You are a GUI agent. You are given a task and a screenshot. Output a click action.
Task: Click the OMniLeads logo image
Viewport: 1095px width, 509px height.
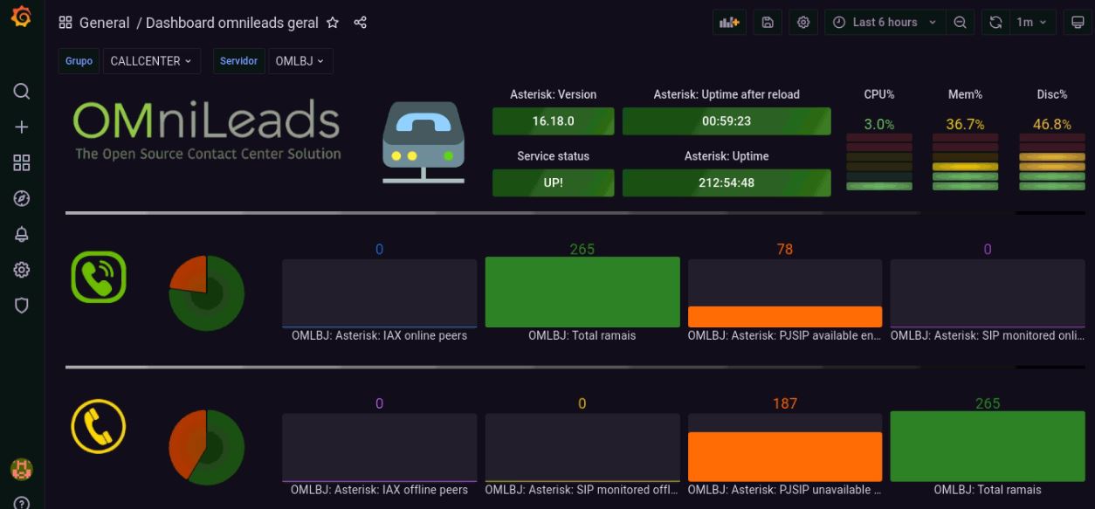pyautogui.click(x=207, y=132)
